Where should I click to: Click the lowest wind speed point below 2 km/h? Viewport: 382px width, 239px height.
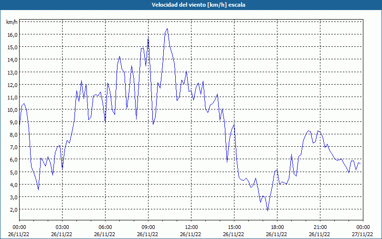268,210
